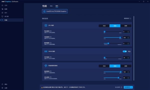The width and height of the screenshot is (150, 90).
Task: Click the GPU 调优 chip icon
Action: point(46,25)
